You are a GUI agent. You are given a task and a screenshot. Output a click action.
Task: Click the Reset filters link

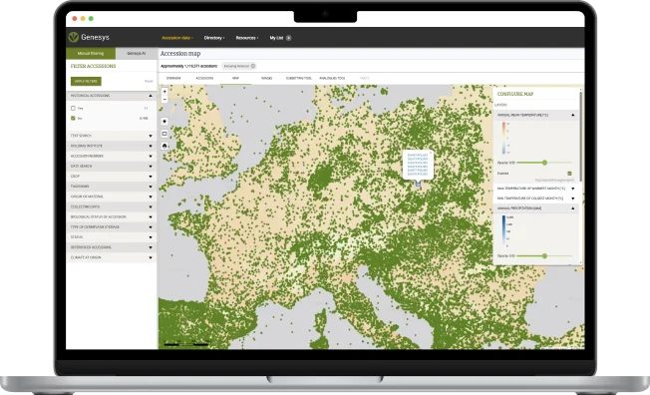pyautogui.click(x=149, y=82)
